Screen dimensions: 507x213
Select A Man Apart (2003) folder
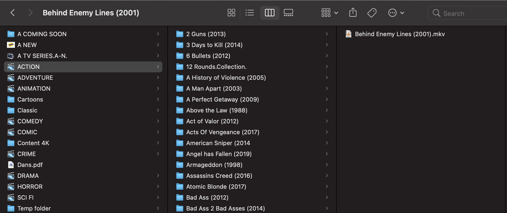[214, 89]
